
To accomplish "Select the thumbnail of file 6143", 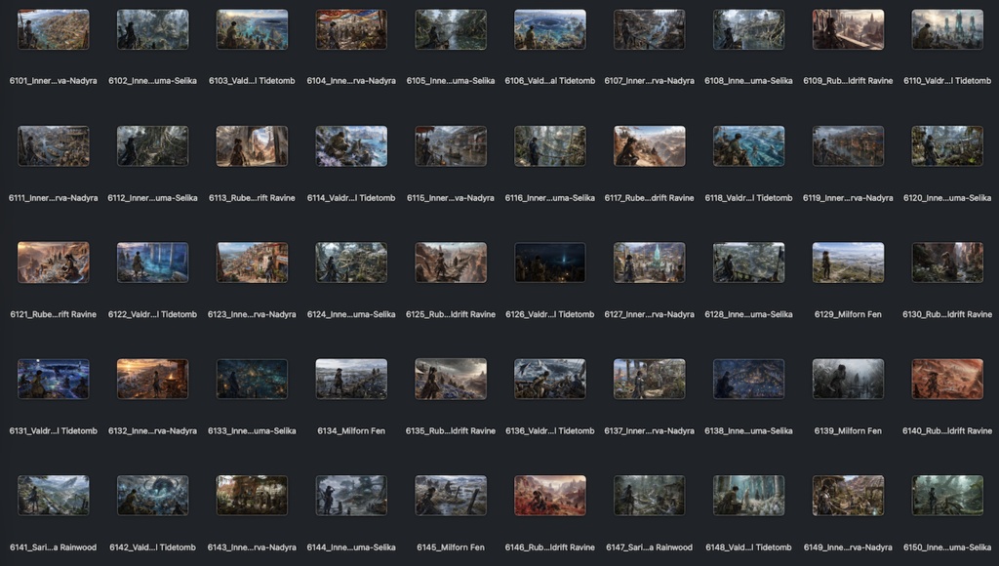I will coord(253,496).
